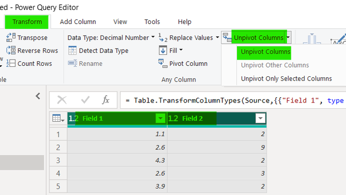The width and height of the screenshot is (346, 195).
Task: Click the cell with value 3.9
Action: 117,186
